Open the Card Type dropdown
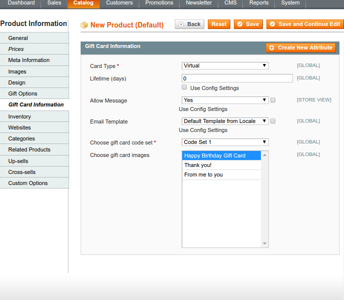Screen dimensions: 344x300 (x=225, y=65)
